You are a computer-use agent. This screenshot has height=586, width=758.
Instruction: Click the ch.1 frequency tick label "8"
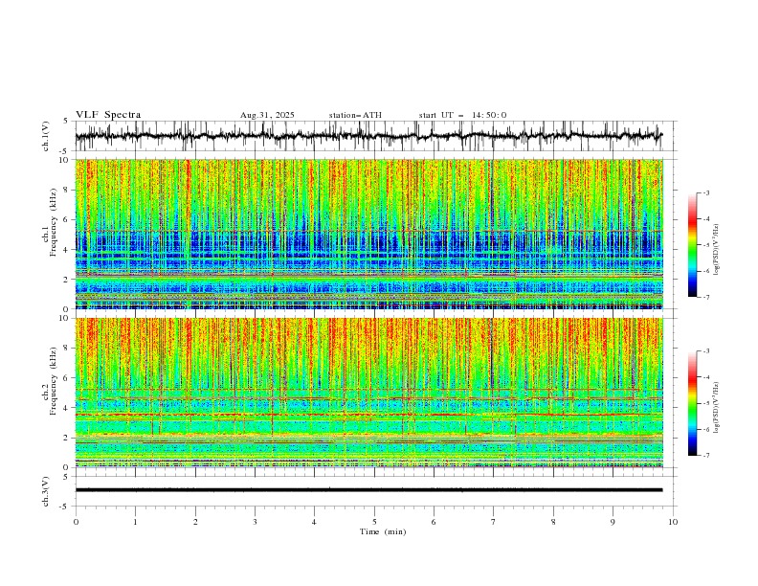(67, 190)
